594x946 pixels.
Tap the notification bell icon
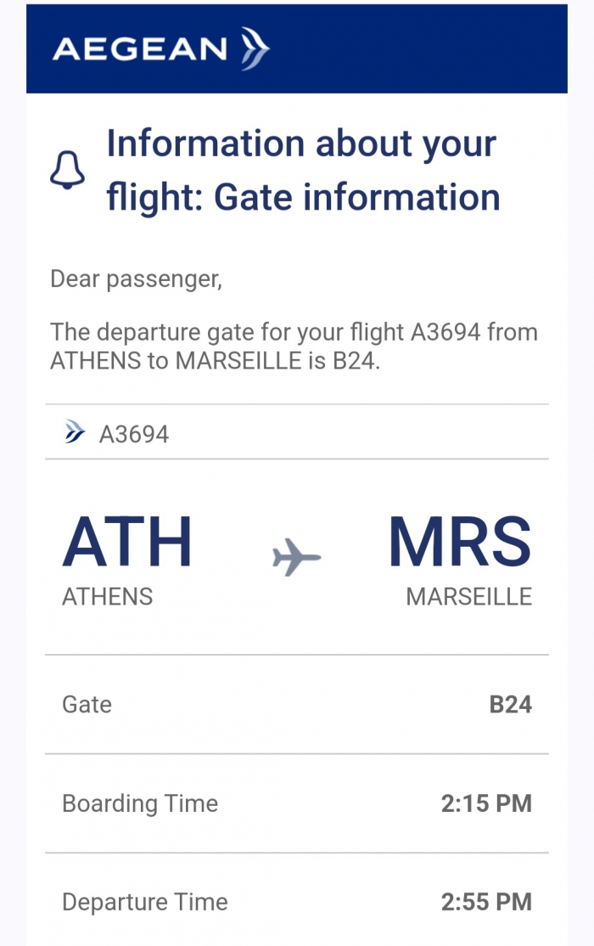pos(67,170)
